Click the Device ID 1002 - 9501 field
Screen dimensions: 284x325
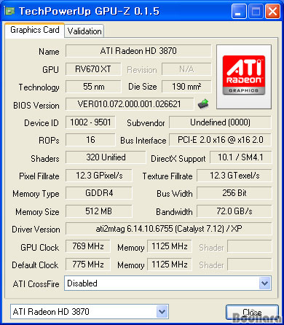click(x=90, y=122)
